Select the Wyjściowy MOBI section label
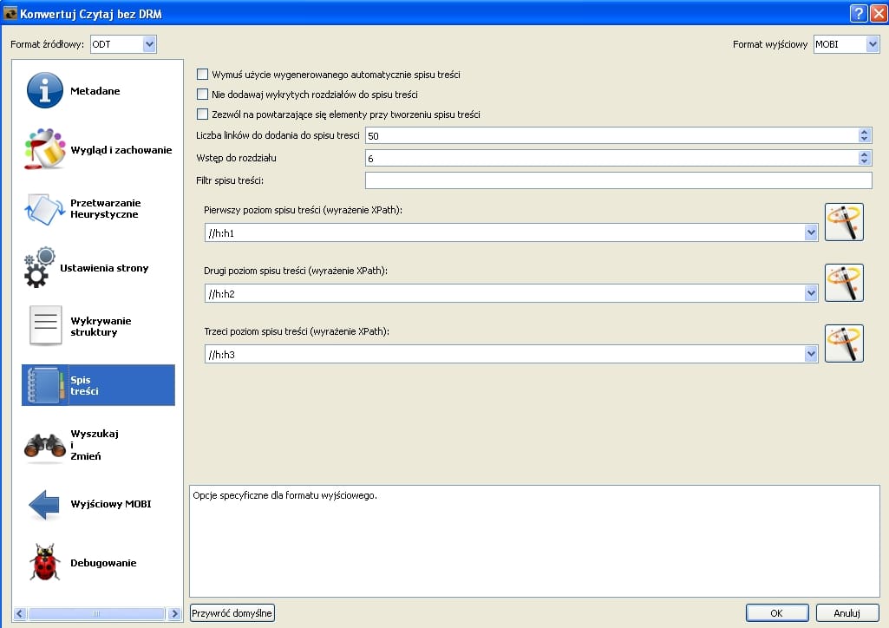 (x=110, y=504)
